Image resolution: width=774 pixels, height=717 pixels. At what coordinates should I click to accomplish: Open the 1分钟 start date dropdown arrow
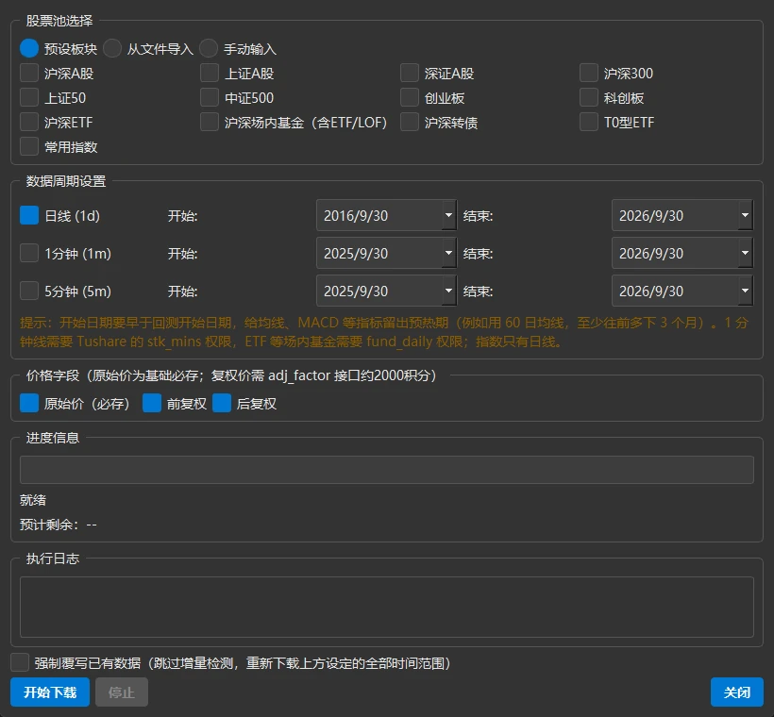tap(448, 253)
